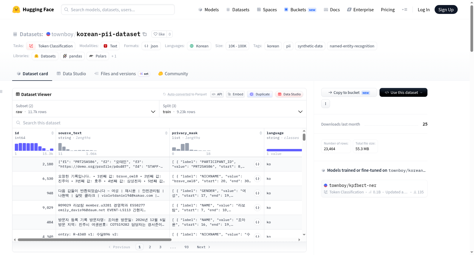Click the Embed button

(235, 94)
